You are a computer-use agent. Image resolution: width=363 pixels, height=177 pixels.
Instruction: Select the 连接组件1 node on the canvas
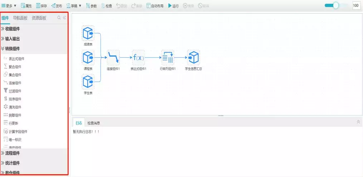(x=113, y=57)
